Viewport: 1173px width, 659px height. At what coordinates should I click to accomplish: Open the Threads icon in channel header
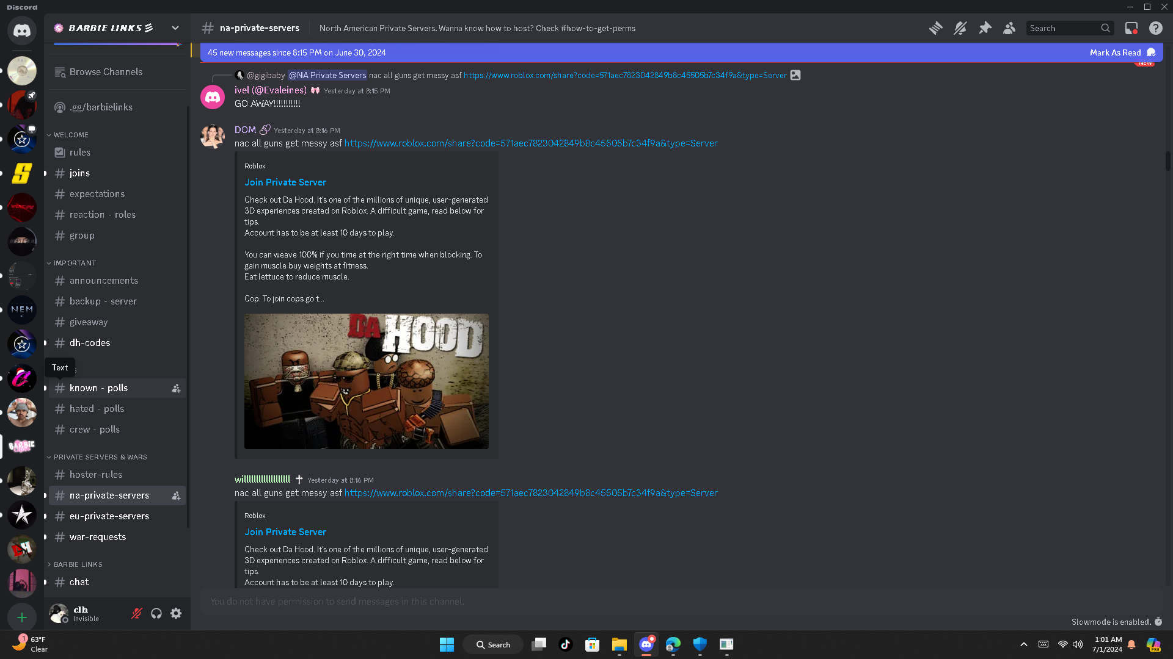point(935,28)
